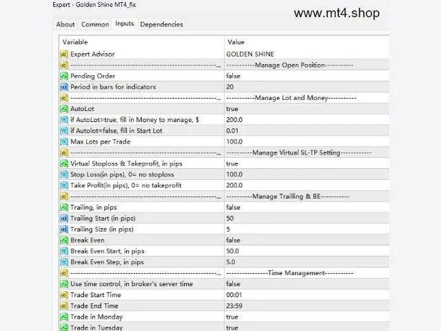Click the Period in bars integer icon

click(64, 87)
